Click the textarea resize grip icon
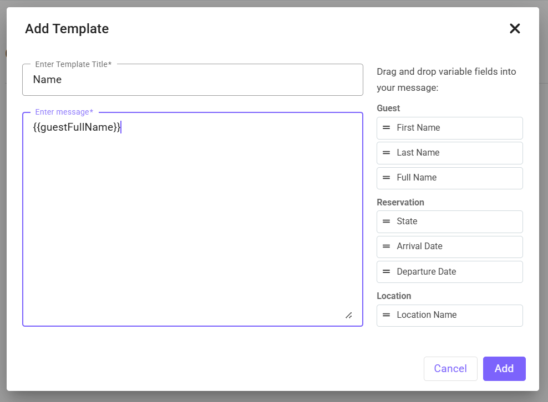This screenshot has height=402, width=548. [349, 316]
